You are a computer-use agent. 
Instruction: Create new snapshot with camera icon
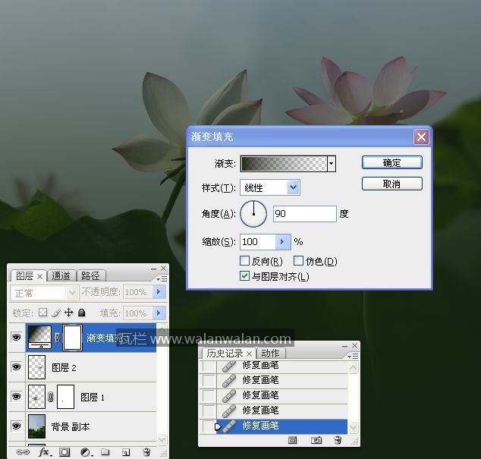[x=316, y=440]
